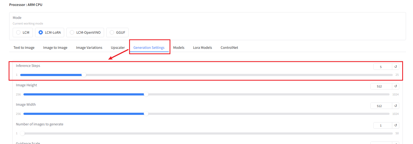Open the ControlNet tab

click(229, 48)
